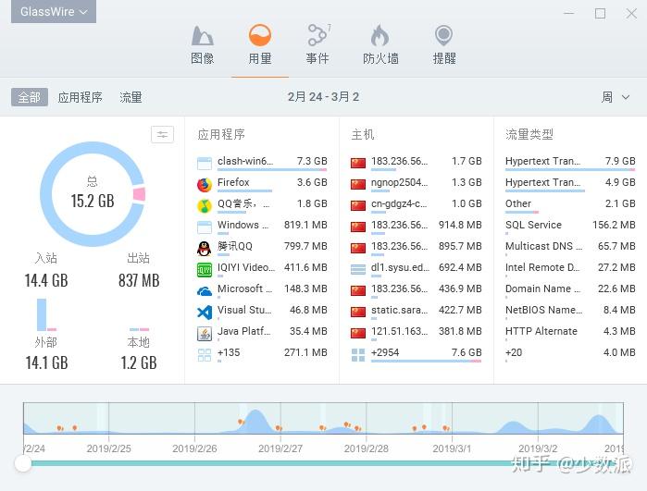Click the Visual Studio Code icon
Screen dimensions: 647x491
[205, 313]
